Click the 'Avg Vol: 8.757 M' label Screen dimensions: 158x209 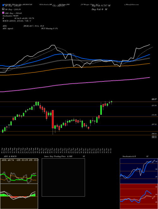coord(101,6)
